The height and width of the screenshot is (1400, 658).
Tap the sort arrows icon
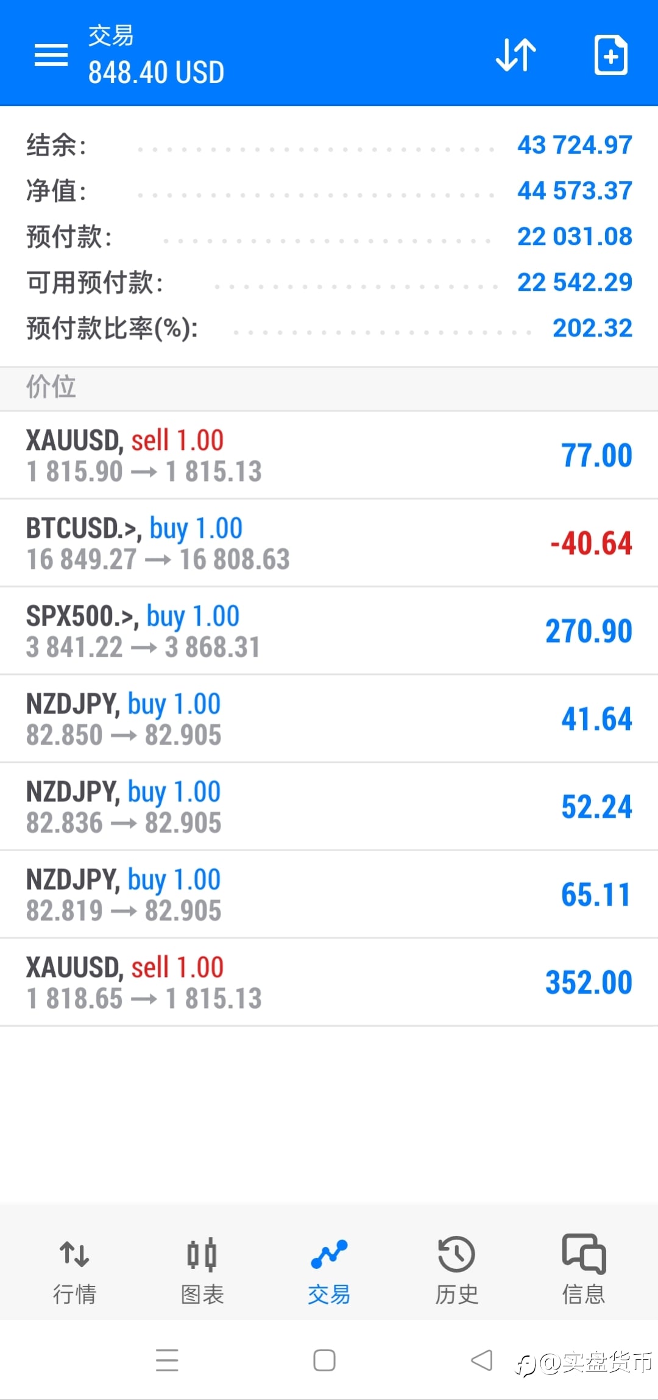tap(515, 55)
